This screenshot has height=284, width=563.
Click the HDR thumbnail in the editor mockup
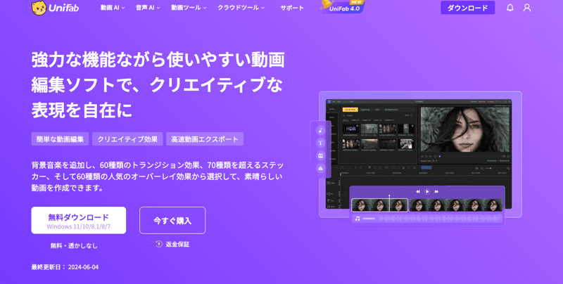(x=350, y=129)
